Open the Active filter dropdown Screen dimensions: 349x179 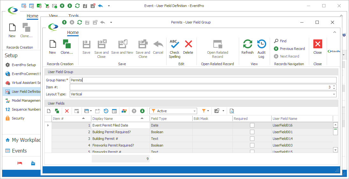195,111
